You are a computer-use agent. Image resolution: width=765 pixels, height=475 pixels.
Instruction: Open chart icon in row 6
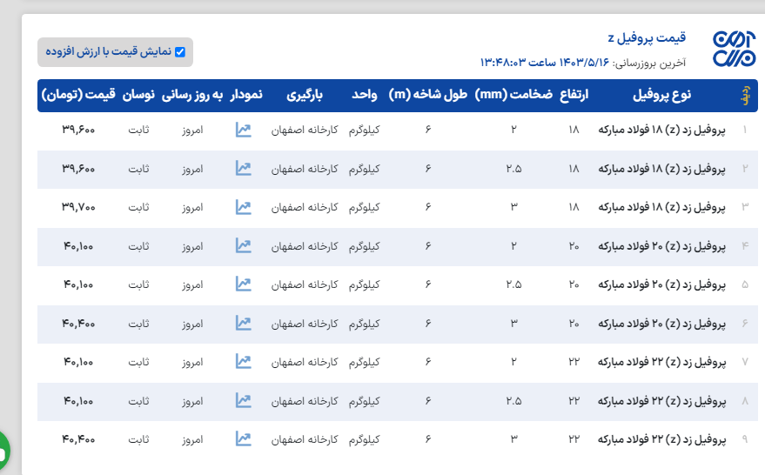(x=244, y=323)
